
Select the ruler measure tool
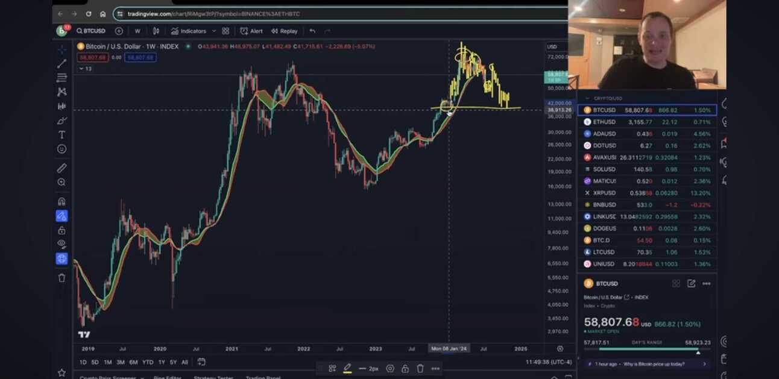(61, 168)
